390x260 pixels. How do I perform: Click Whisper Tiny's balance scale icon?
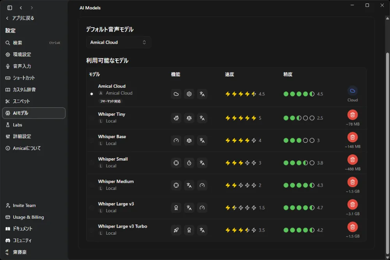coord(189,118)
